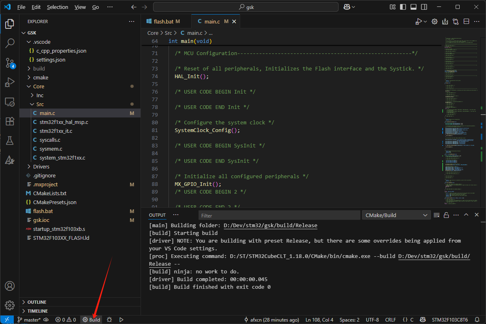Click the download/flash icon in editor toolbar
The width and height of the screenshot is (486, 324).
[445, 21]
